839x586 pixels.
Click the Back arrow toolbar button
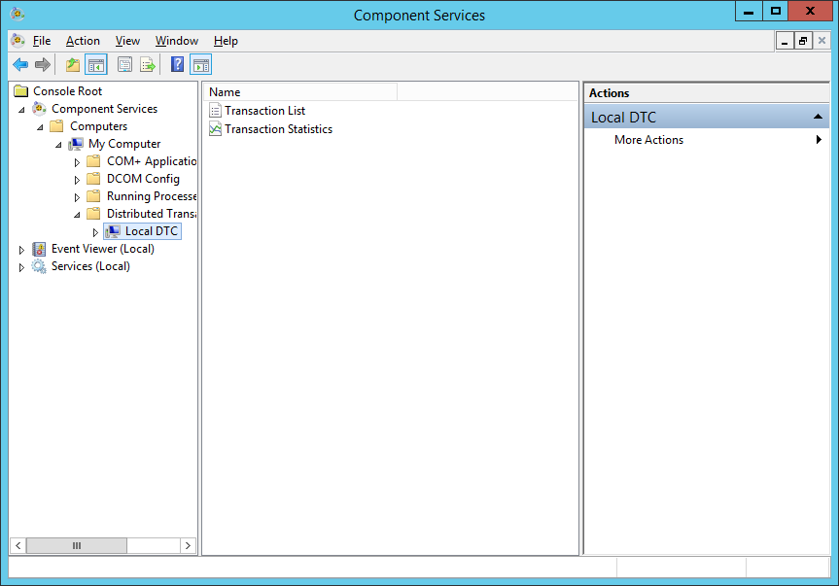pos(20,65)
